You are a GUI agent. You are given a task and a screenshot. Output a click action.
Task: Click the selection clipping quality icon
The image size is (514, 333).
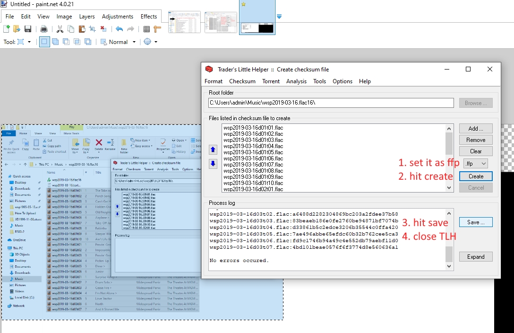coord(147,42)
